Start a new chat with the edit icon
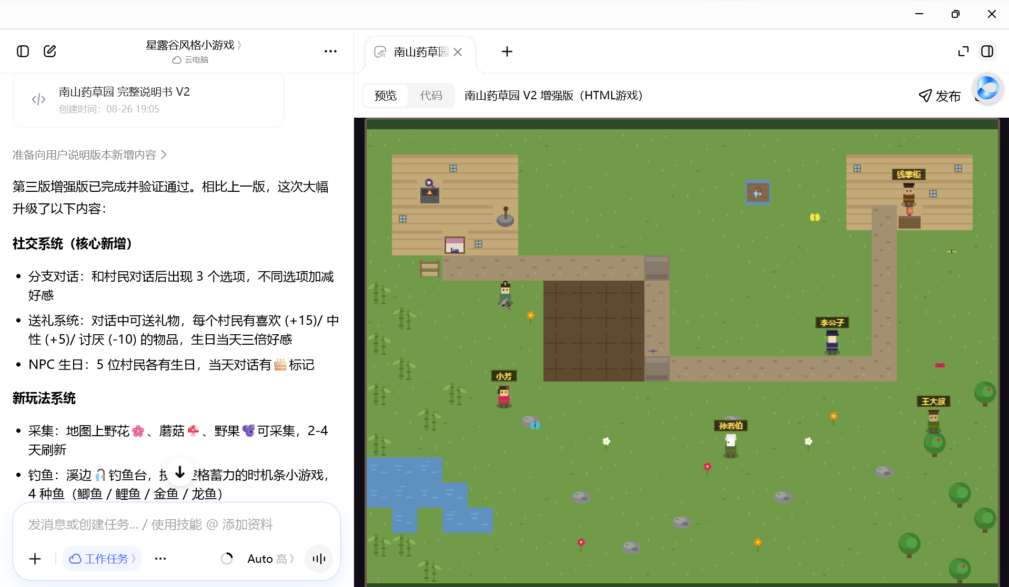Viewport: 1009px width, 587px height. pos(50,51)
